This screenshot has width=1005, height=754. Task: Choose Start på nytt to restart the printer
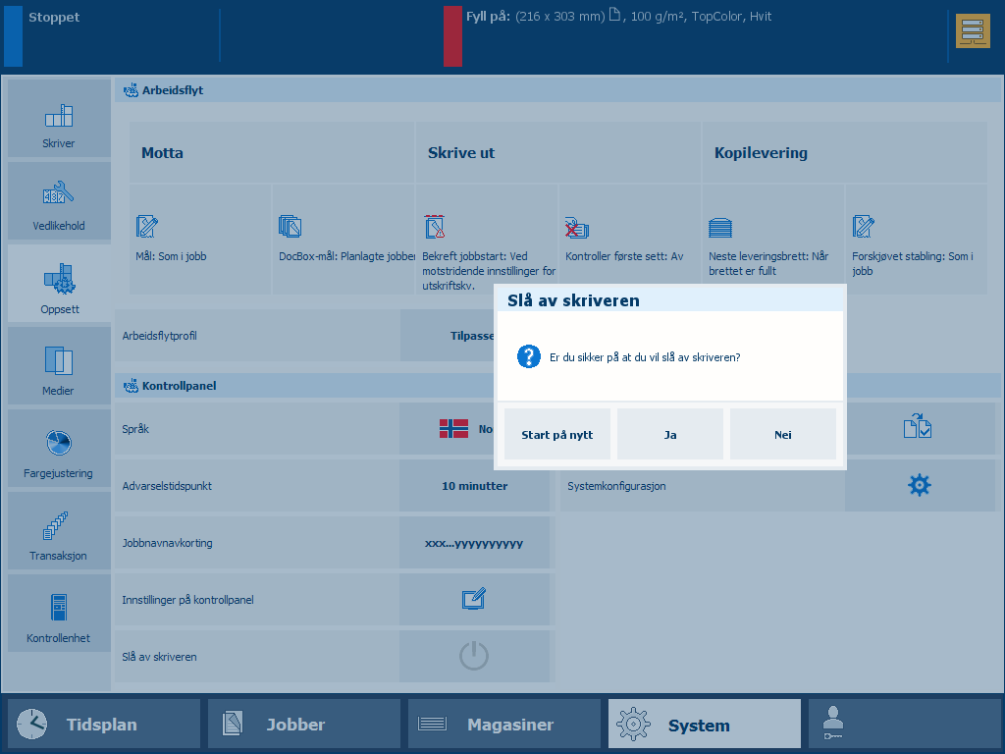[x=557, y=434]
